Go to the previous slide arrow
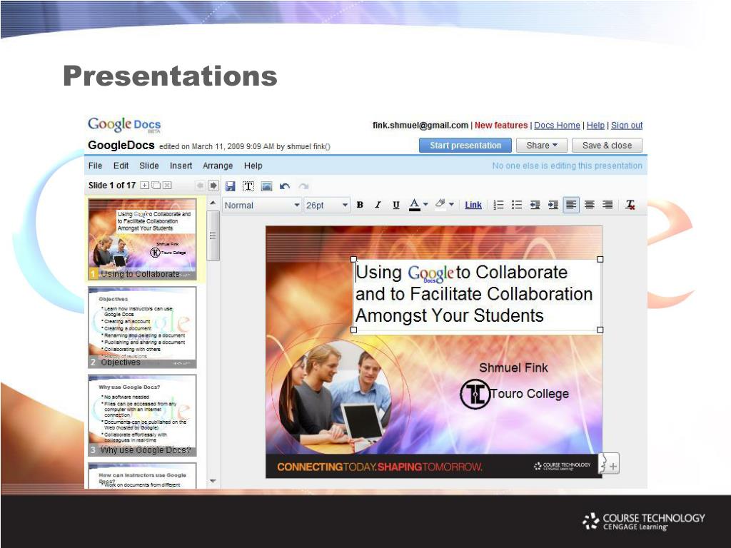The width and height of the screenshot is (731, 548). [x=200, y=186]
